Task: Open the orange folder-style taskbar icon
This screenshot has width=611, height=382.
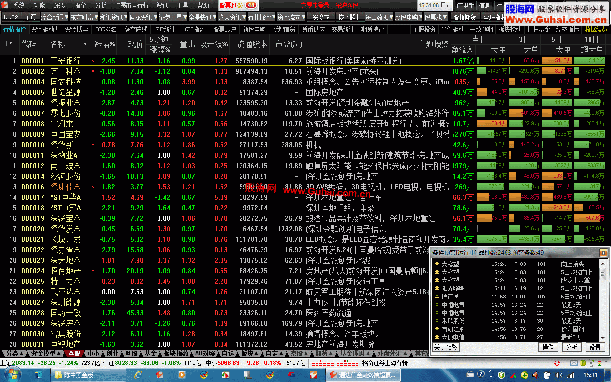Action: pos(160,375)
